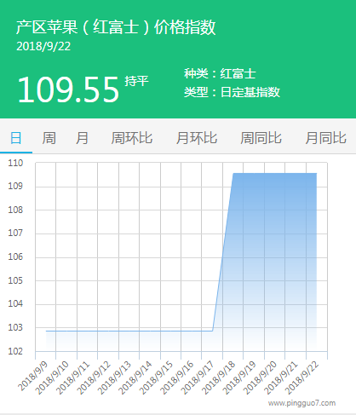This screenshot has height=415, width=356.
Task: Click the x-axis date 2018/9/20
Action: [261, 378]
